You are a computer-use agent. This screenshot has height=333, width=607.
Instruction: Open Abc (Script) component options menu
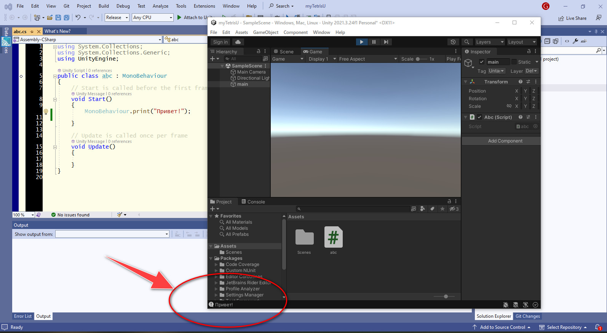point(536,117)
